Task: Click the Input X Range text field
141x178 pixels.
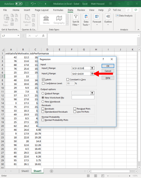Action: pos(81,74)
